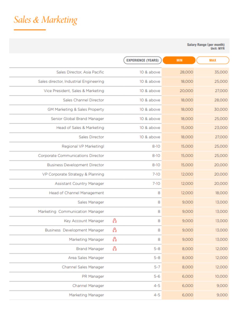This screenshot has width=239, height=318.
Task: Click 7-10 experience for Assistant Country Manager
Action: [156, 183]
